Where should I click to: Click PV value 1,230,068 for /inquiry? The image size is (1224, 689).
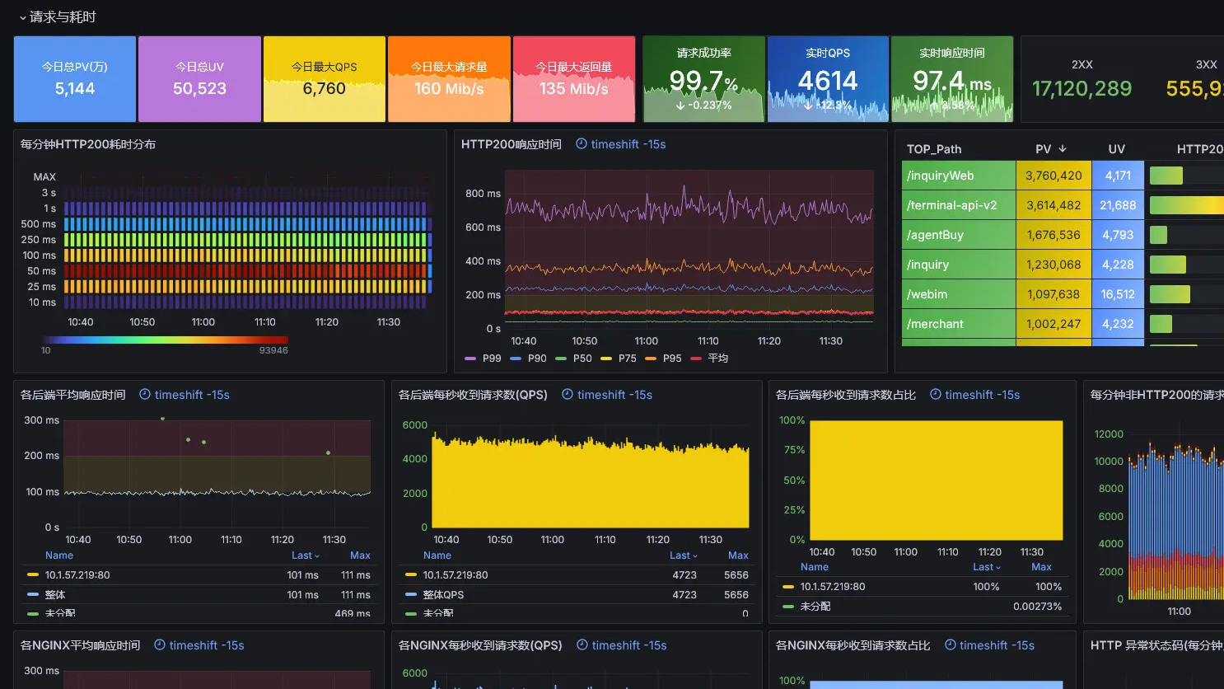1053,265
